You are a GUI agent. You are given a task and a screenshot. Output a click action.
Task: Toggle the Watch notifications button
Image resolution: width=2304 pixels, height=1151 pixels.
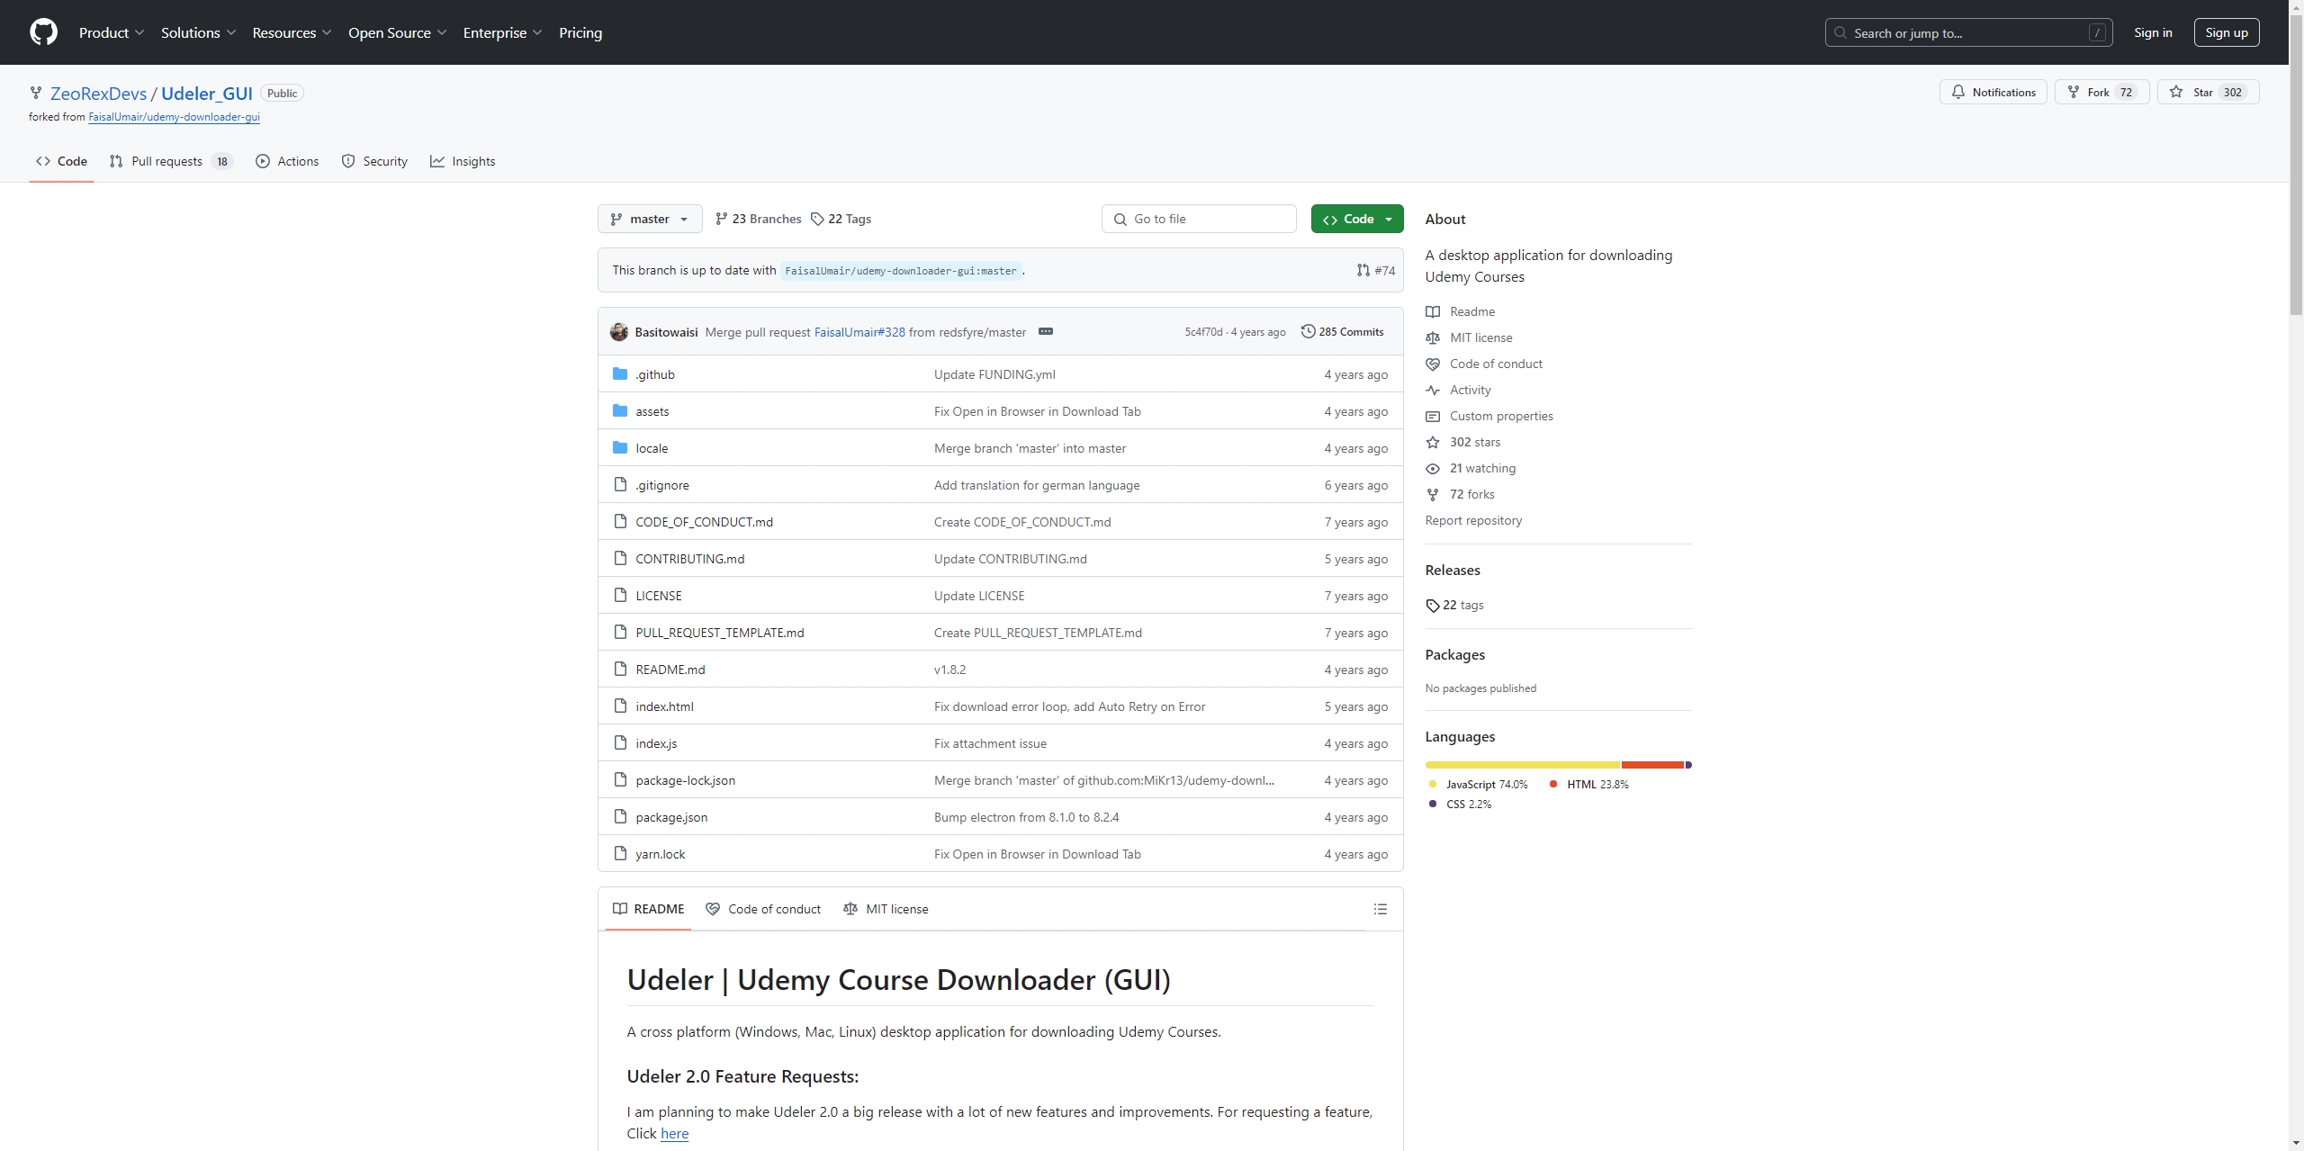(1994, 93)
